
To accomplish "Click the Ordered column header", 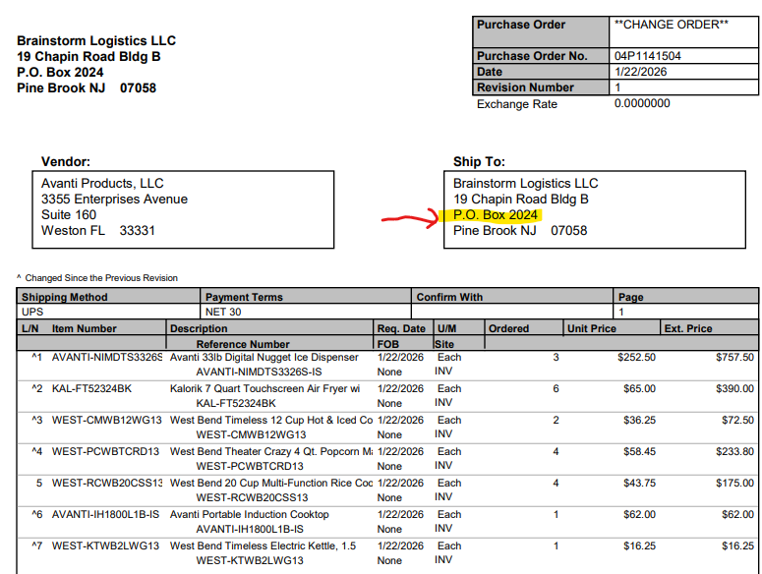I will [508, 328].
